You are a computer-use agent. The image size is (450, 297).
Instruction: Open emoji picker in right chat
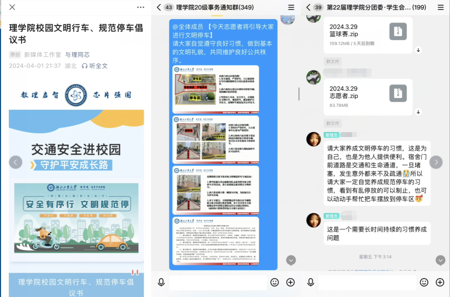click(x=424, y=282)
